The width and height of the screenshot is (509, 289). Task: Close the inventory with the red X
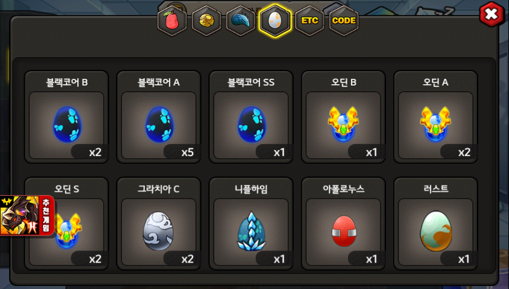pyautogui.click(x=492, y=14)
